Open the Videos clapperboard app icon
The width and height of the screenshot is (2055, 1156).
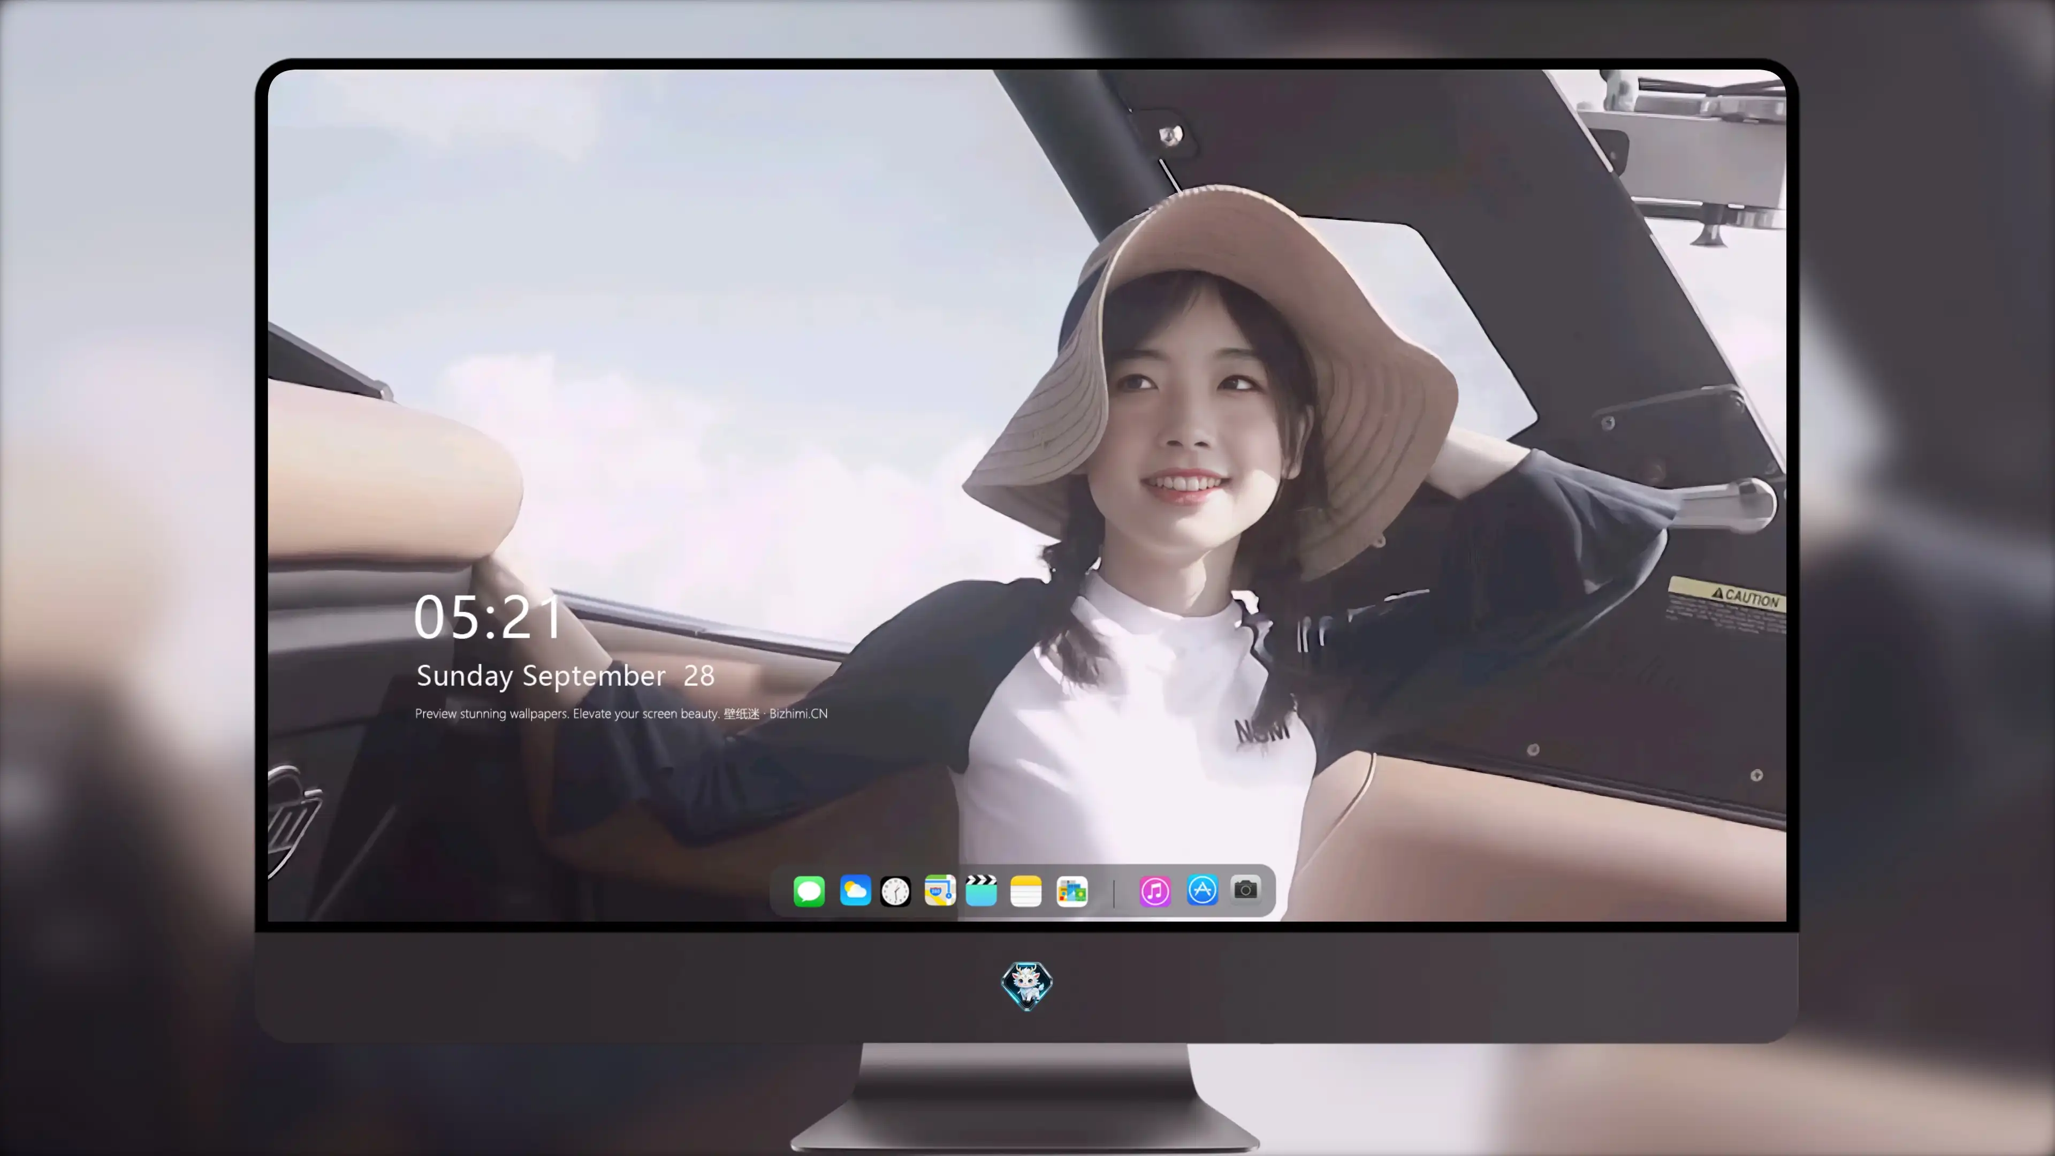pyautogui.click(x=981, y=891)
